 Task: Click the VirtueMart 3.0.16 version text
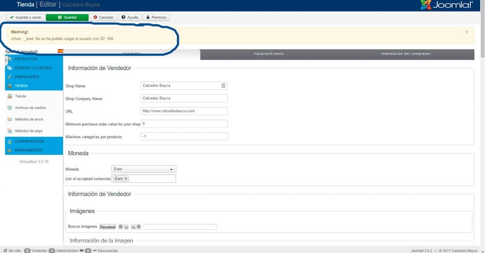pyautogui.click(x=34, y=161)
